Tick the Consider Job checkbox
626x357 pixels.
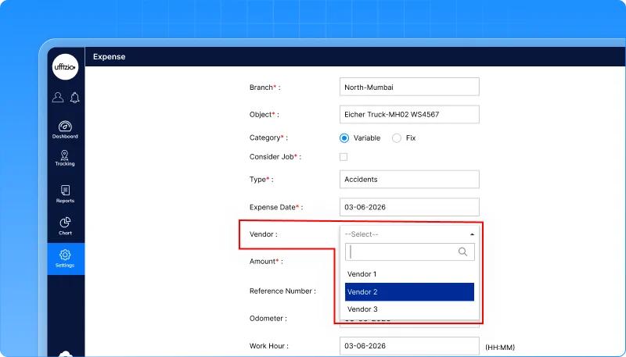(x=344, y=156)
